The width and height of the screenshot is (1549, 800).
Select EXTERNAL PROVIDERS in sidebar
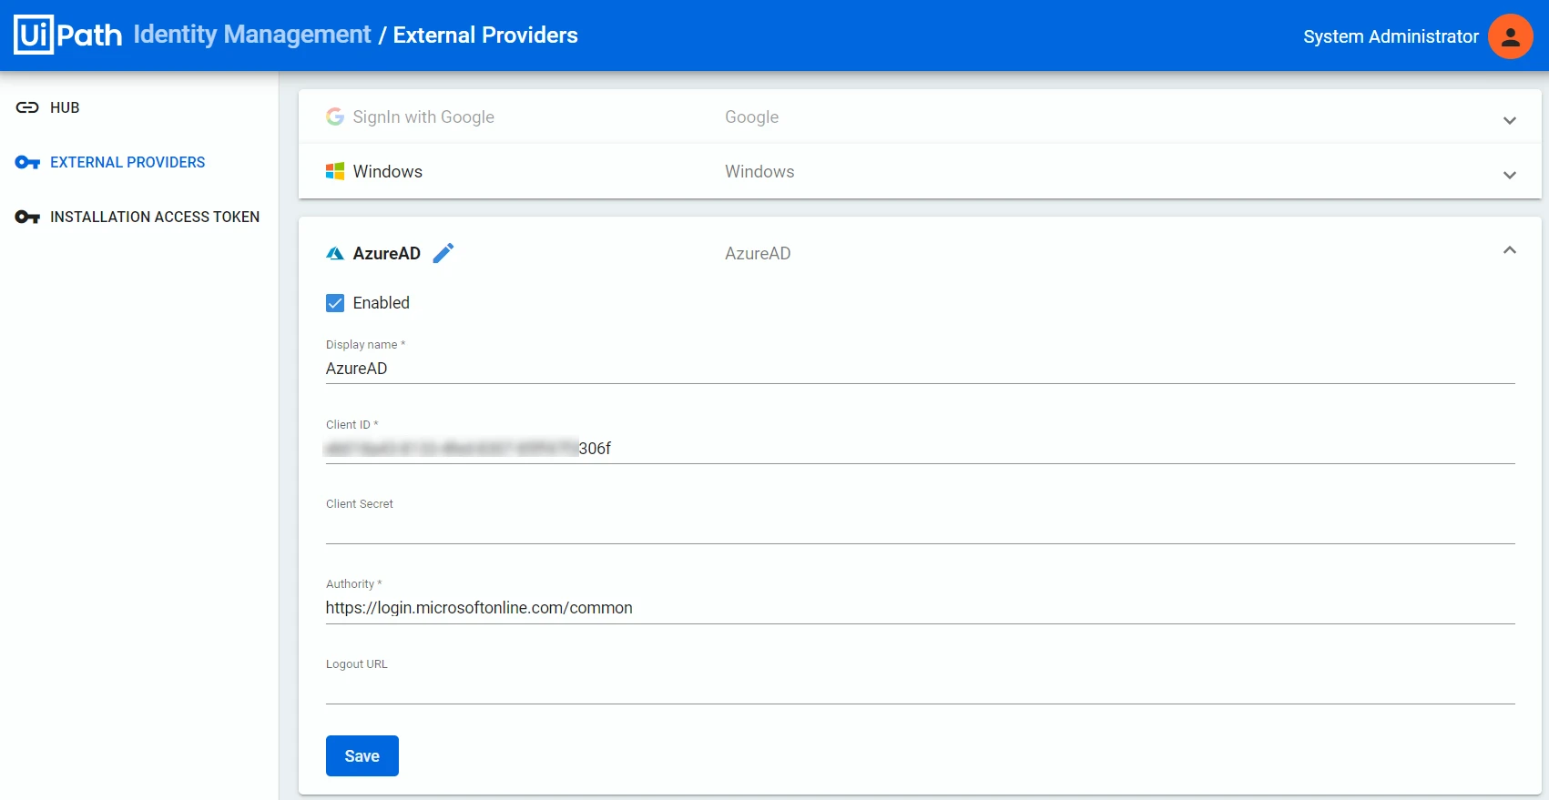(x=127, y=162)
